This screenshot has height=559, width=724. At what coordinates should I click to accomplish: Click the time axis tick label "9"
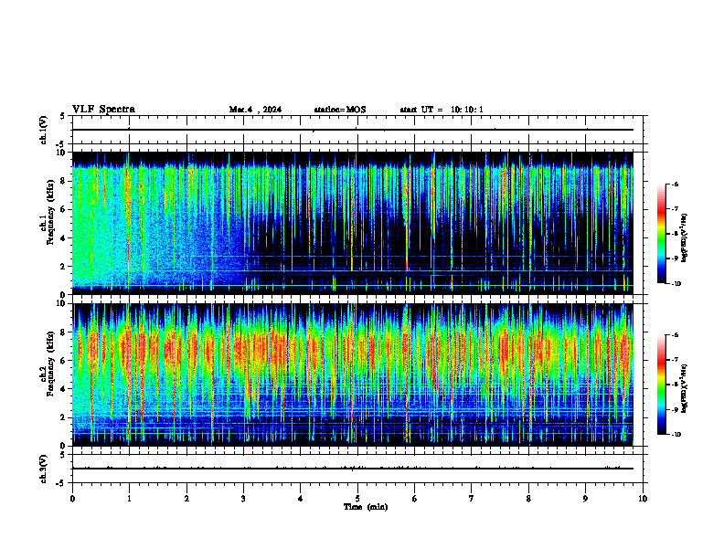coord(585,499)
